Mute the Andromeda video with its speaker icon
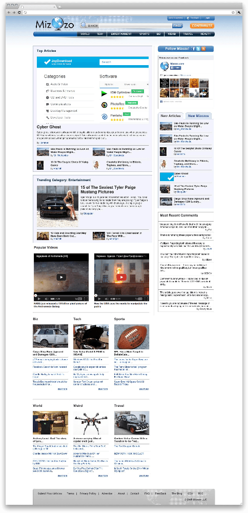The height and width of the screenshot is (513, 248). [x=47, y=299]
